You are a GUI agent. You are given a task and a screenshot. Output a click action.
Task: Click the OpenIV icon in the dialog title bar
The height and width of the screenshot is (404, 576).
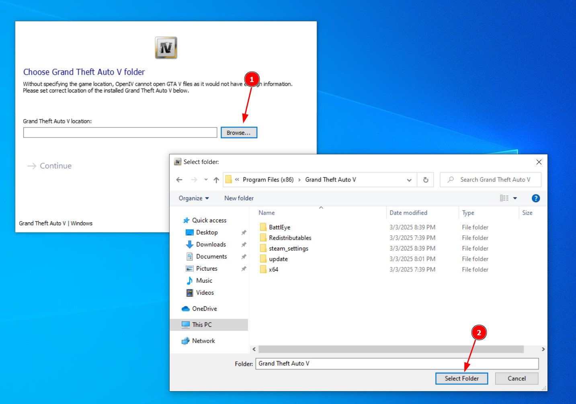pyautogui.click(x=178, y=162)
